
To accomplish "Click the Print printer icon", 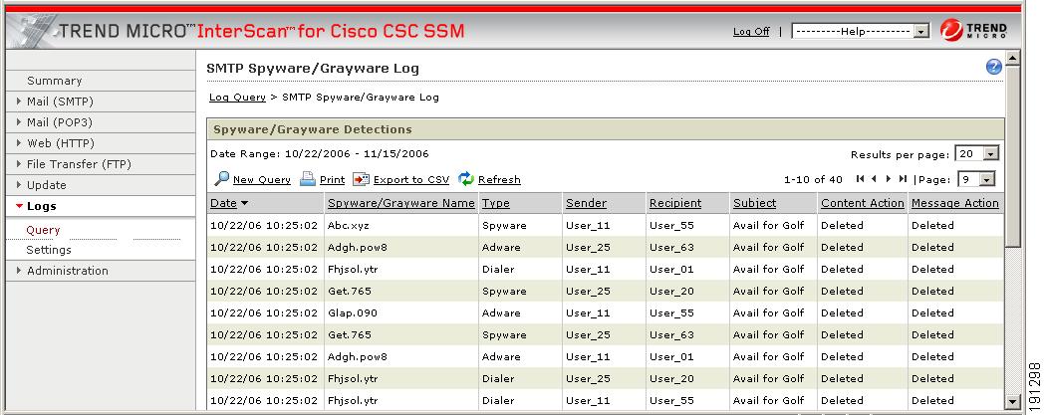I will click(307, 179).
